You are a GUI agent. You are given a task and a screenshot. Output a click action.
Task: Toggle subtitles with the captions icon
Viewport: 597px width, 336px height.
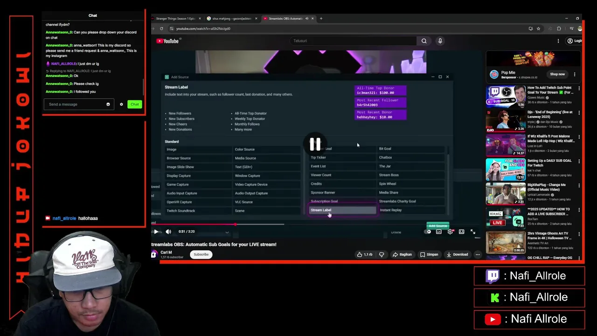pyautogui.click(x=439, y=231)
